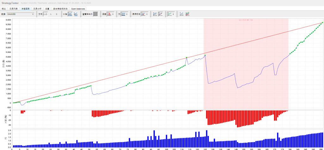Open the green chart style dropdown
The height and width of the screenshot is (150, 324).
pos(171,14)
